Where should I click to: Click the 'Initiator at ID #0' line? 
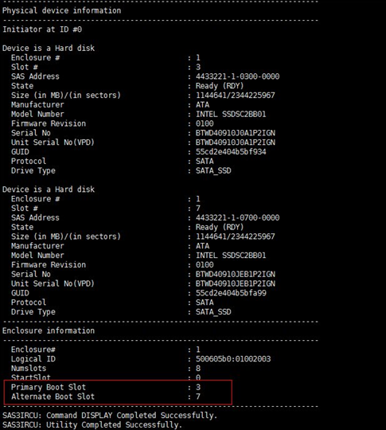[x=42, y=29]
